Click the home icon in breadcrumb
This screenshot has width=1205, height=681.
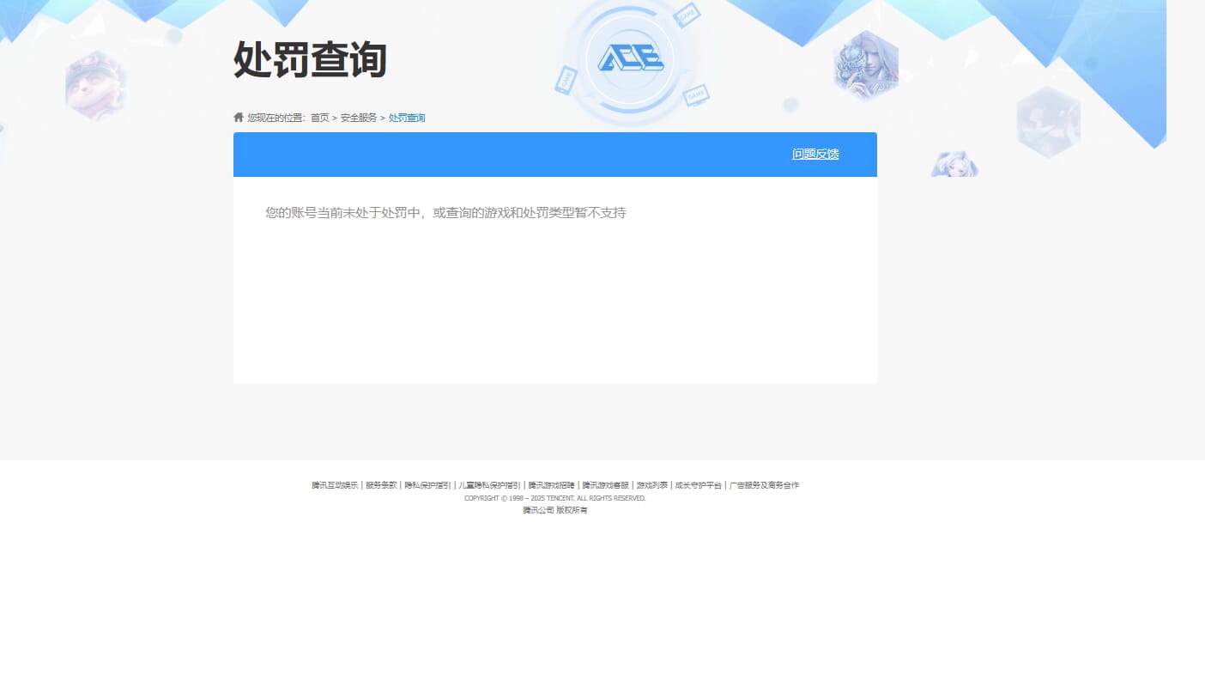(x=239, y=117)
